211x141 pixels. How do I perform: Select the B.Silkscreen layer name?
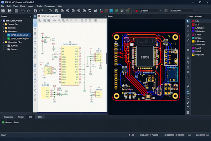[200, 45]
